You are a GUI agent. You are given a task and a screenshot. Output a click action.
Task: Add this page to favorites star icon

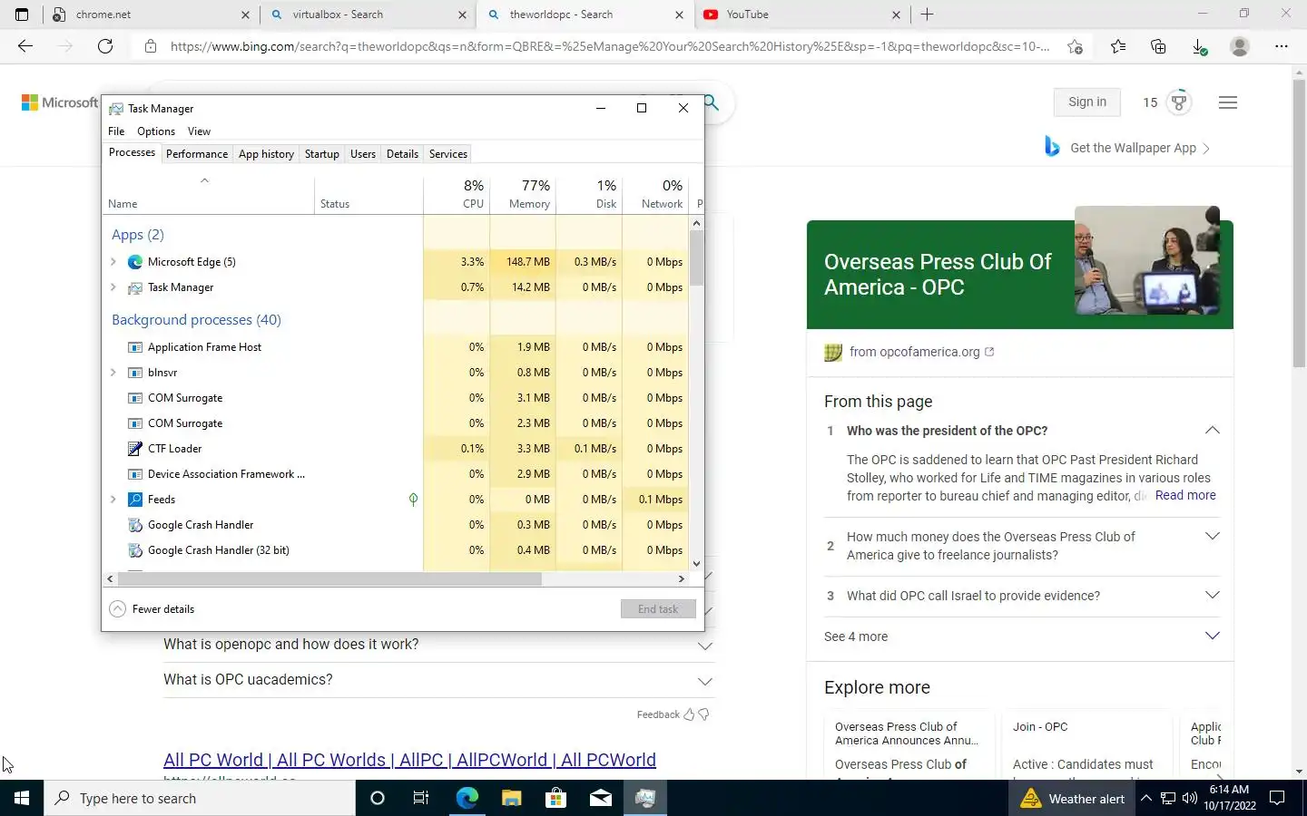click(x=1075, y=46)
